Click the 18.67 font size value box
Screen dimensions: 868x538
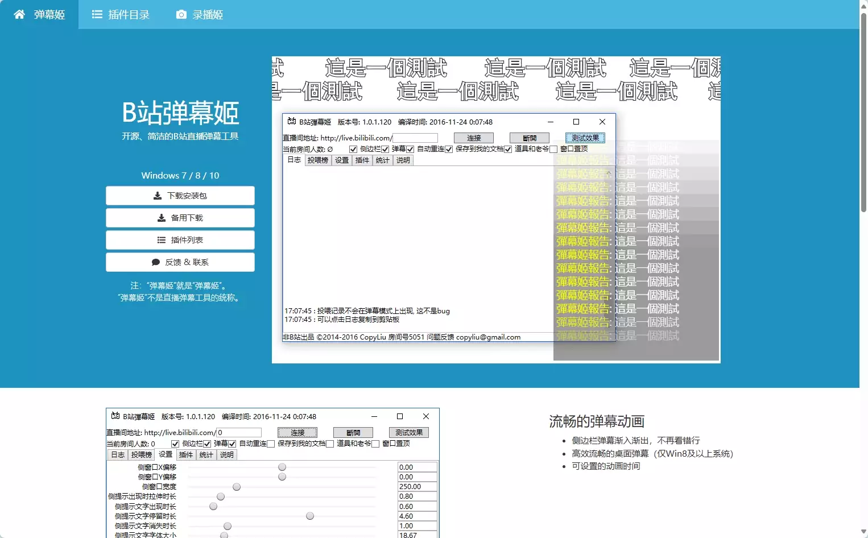pyautogui.click(x=418, y=535)
